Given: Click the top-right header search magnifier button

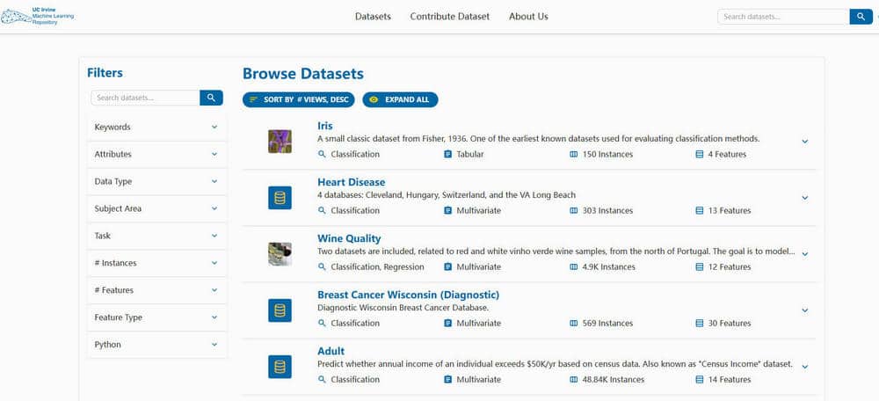Looking at the screenshot, I should tap(861, 17).
